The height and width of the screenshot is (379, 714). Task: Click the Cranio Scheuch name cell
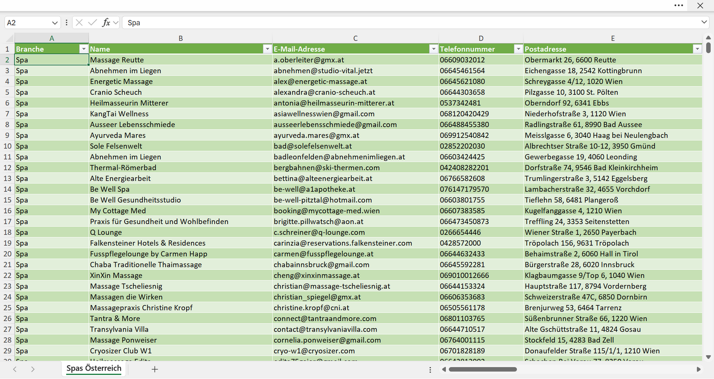[181, 92]
